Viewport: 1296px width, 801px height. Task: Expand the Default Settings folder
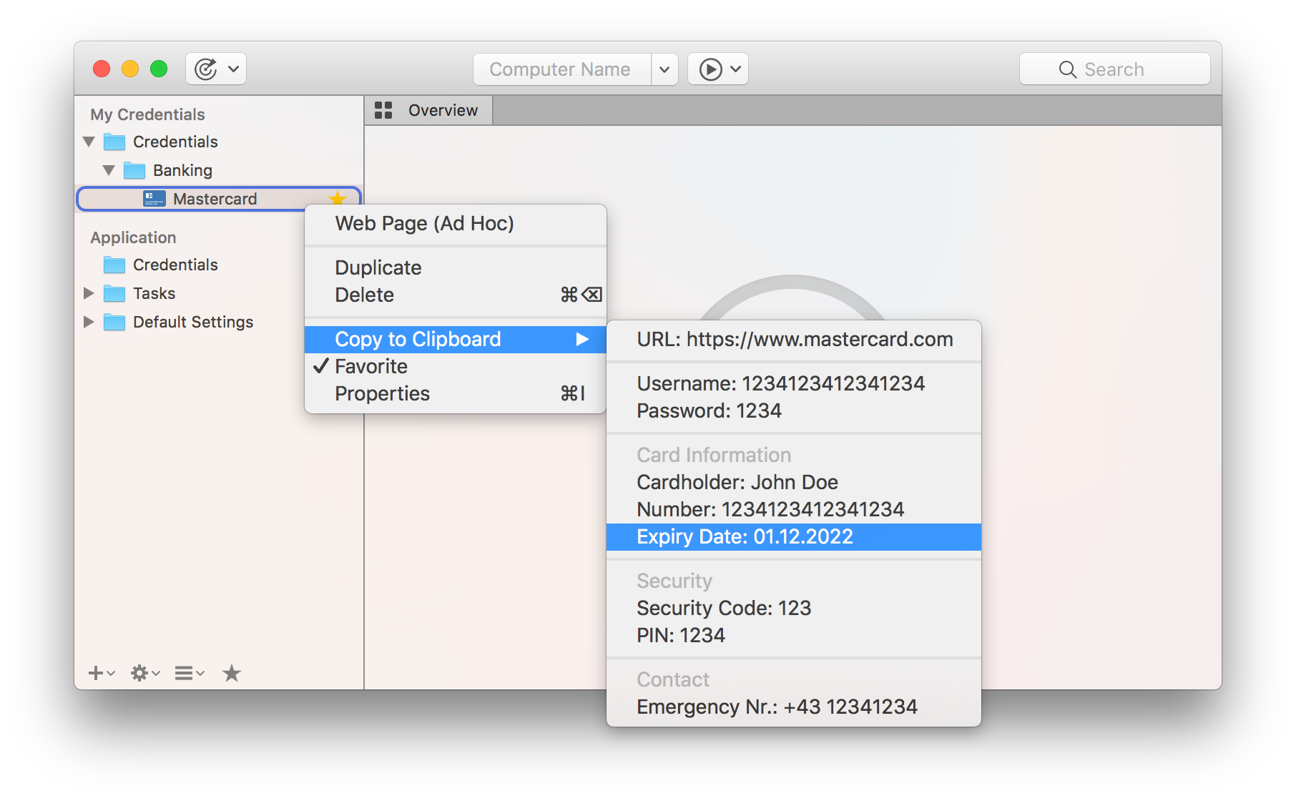[x=89, y=322]
